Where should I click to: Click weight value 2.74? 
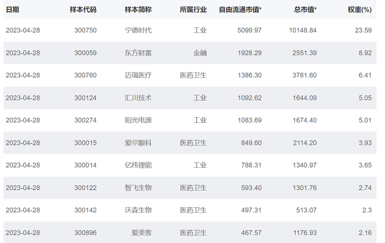pyautogui.click(x=365, y=188)
